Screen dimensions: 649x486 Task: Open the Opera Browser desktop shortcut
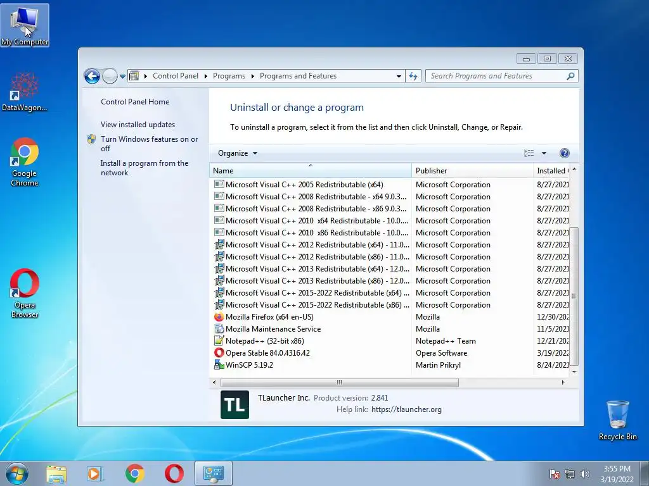25,294
